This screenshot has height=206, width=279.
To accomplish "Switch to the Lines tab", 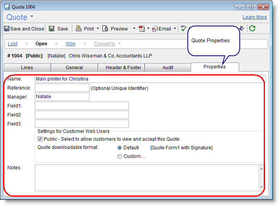I will click(x=27, y=67).
